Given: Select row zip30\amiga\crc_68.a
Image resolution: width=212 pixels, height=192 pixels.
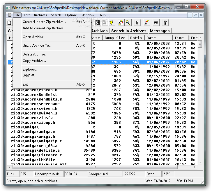Looking at the screenshot, I should coord(102,146).
